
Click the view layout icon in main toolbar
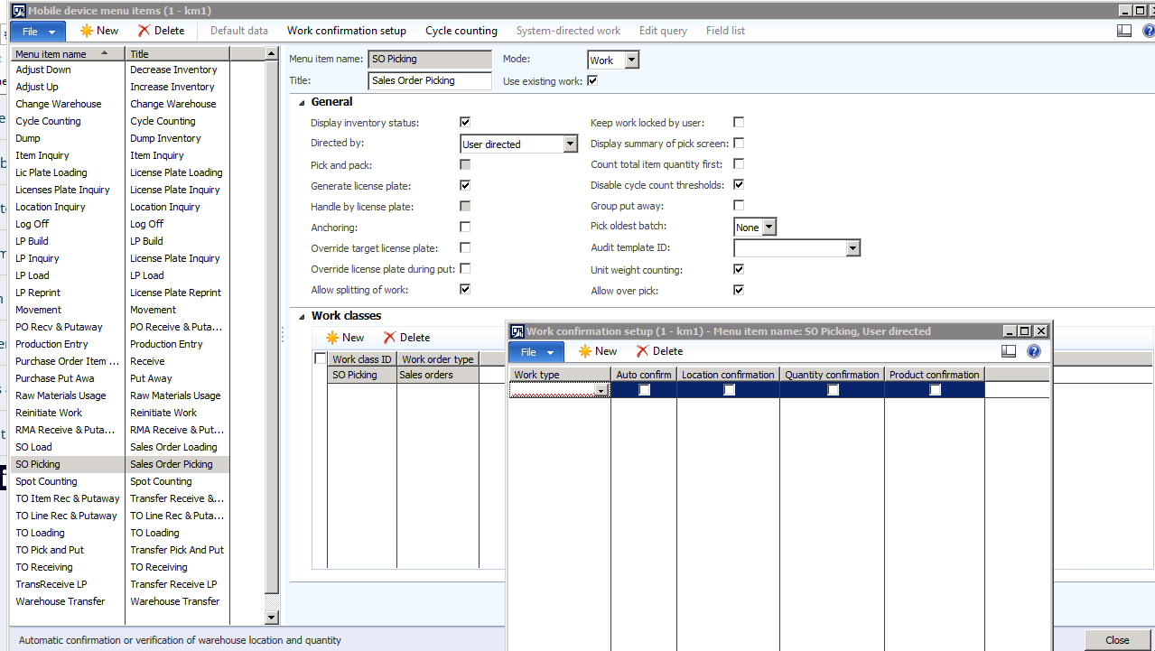[1124, 31]
